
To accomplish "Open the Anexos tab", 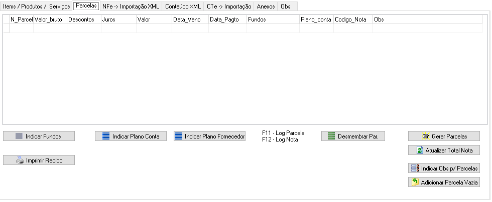I will click(266, 6).
